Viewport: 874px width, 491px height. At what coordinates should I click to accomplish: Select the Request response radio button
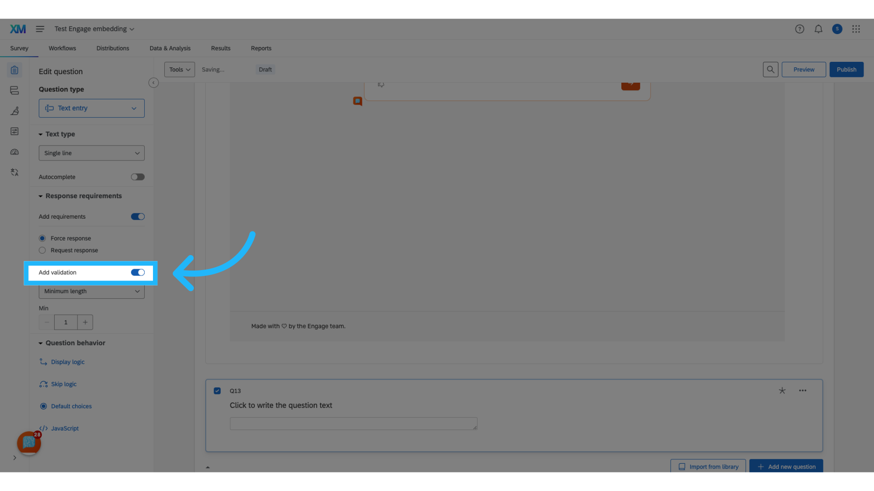click(42, 250)
